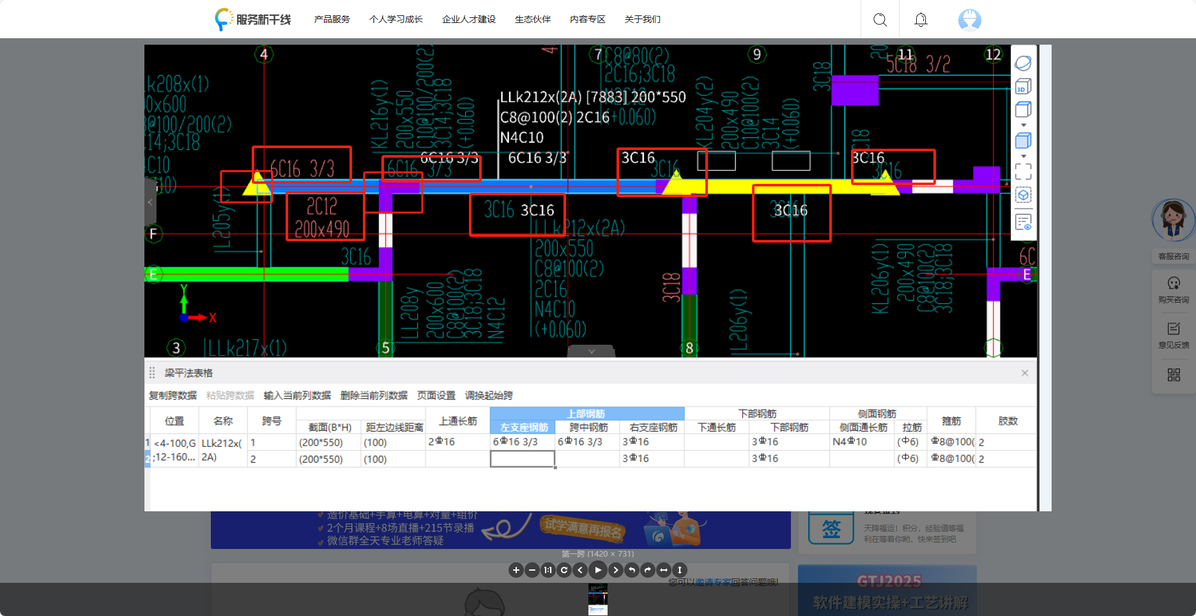Flip the image vertically
Image resolution: width=1196 pixels, height=616 pixels.
[680, 570]
